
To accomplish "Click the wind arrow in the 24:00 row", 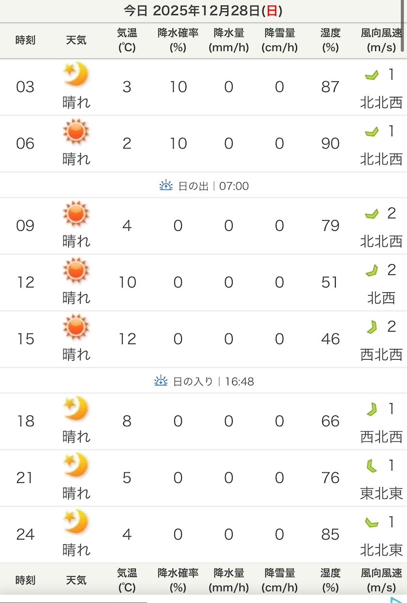I will [x=372, y=523].
